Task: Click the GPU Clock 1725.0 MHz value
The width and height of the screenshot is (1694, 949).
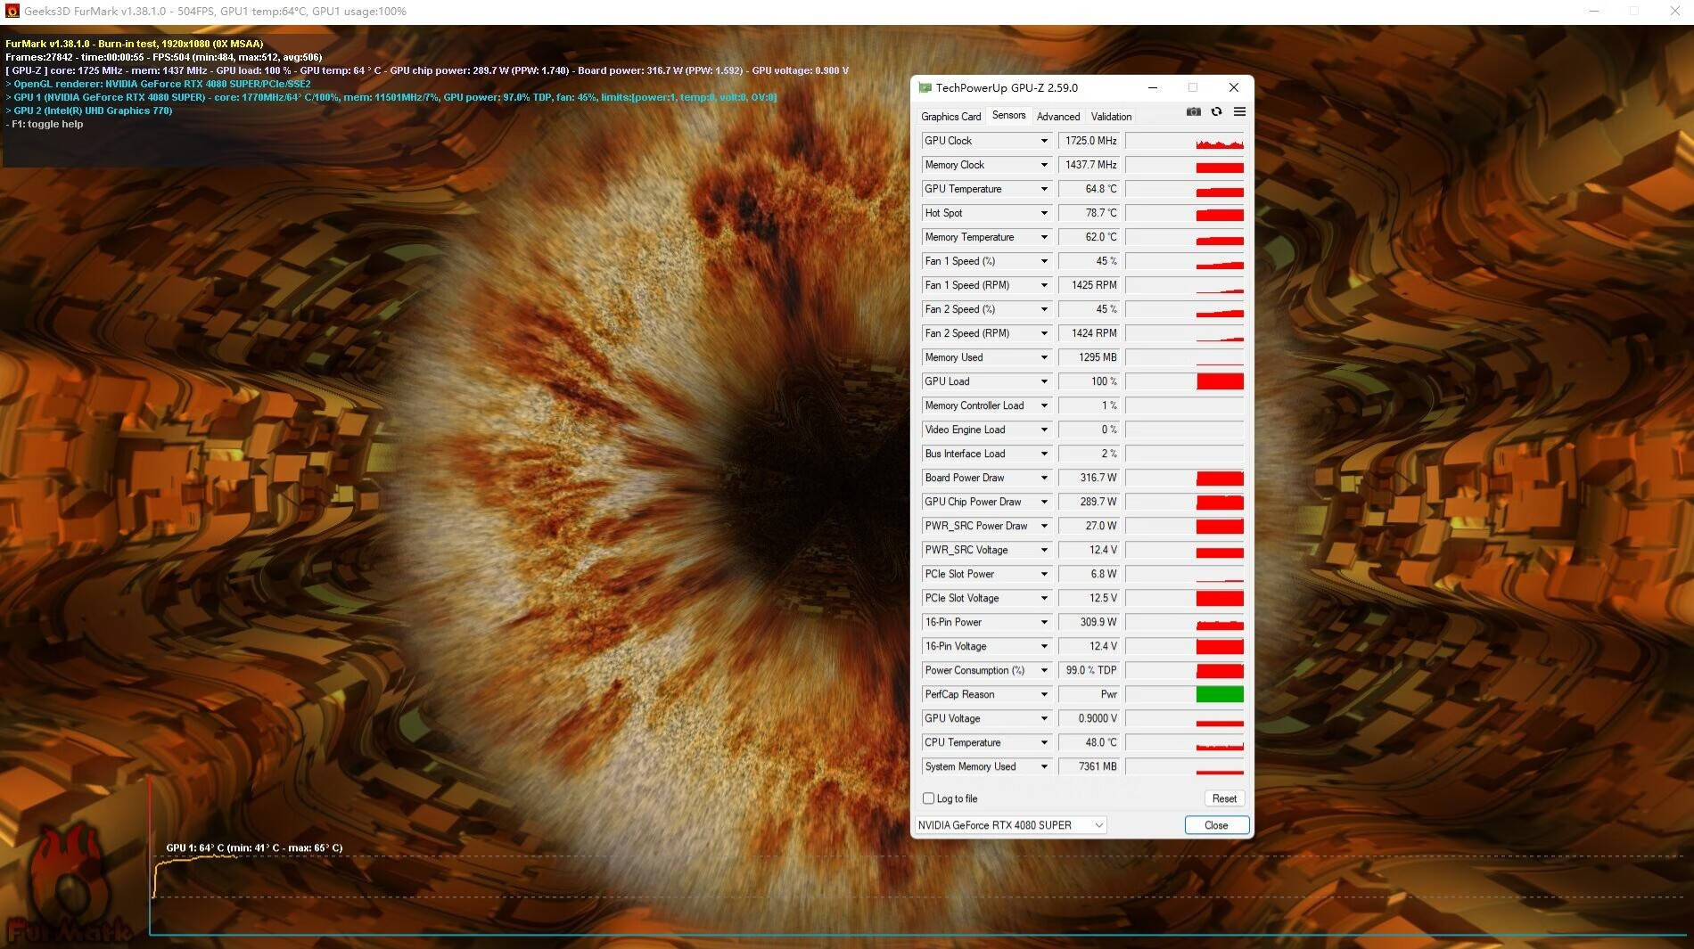Action: click(1089, 141)
